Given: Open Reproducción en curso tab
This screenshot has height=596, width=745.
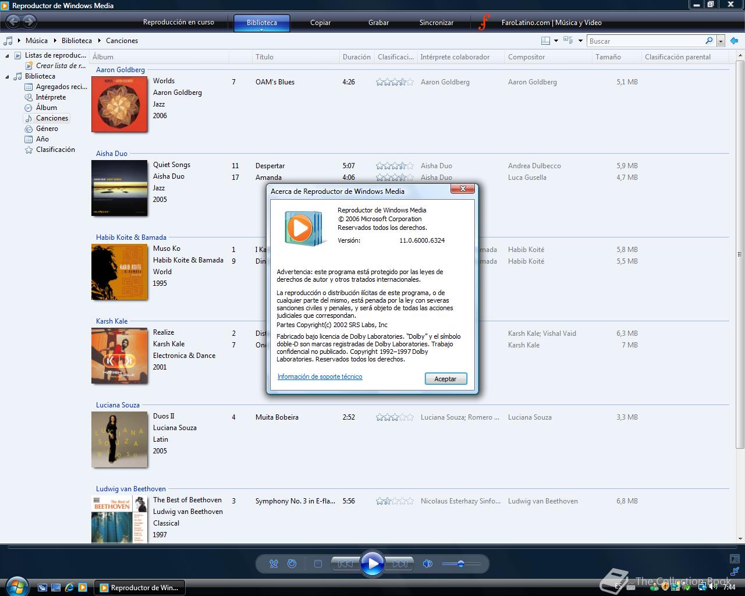Looking at the screenshot, I should tap(179, 22).
